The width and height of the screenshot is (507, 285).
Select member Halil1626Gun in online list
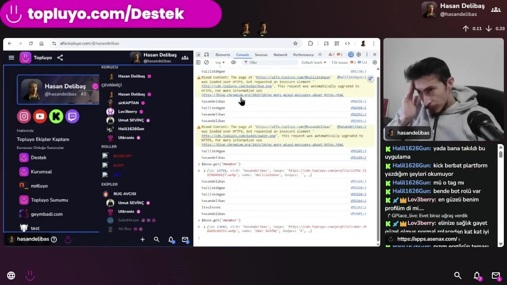[131, 129]
